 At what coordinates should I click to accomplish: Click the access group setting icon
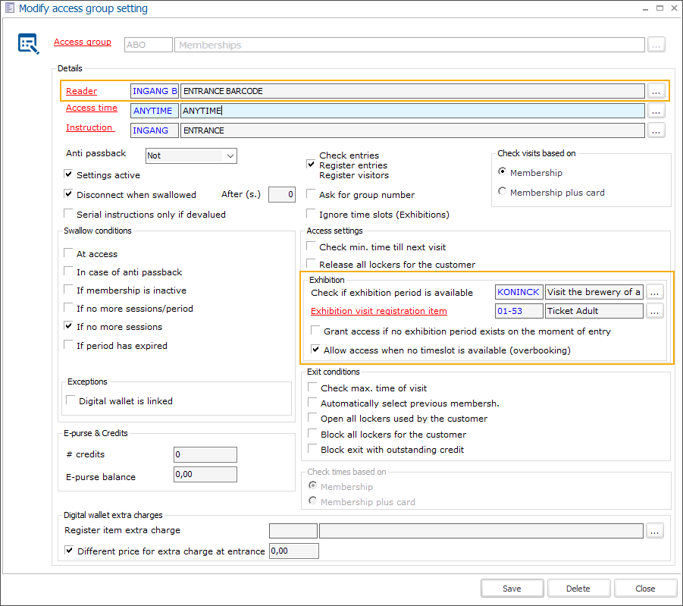[x=28, y=44]
